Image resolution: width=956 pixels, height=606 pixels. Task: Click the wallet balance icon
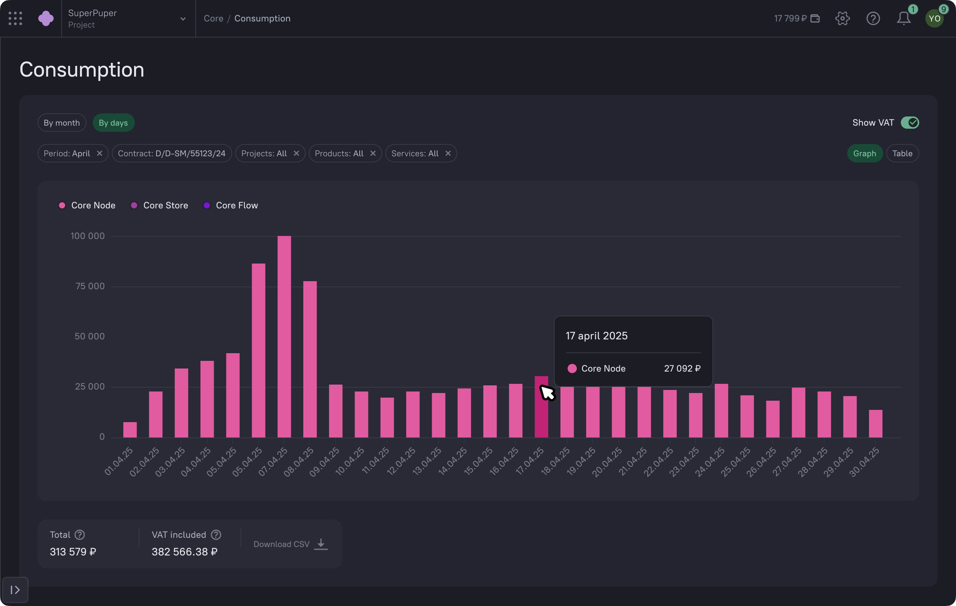coord(815,18)
